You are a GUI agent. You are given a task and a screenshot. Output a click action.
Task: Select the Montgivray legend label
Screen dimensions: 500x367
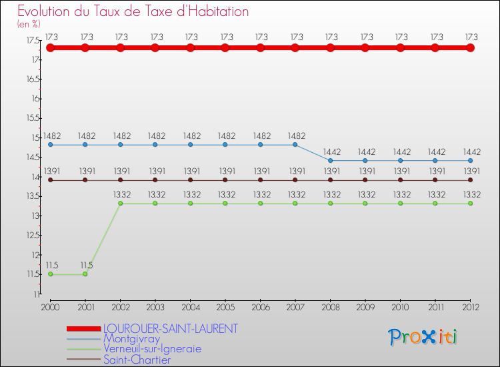(132, 338)
